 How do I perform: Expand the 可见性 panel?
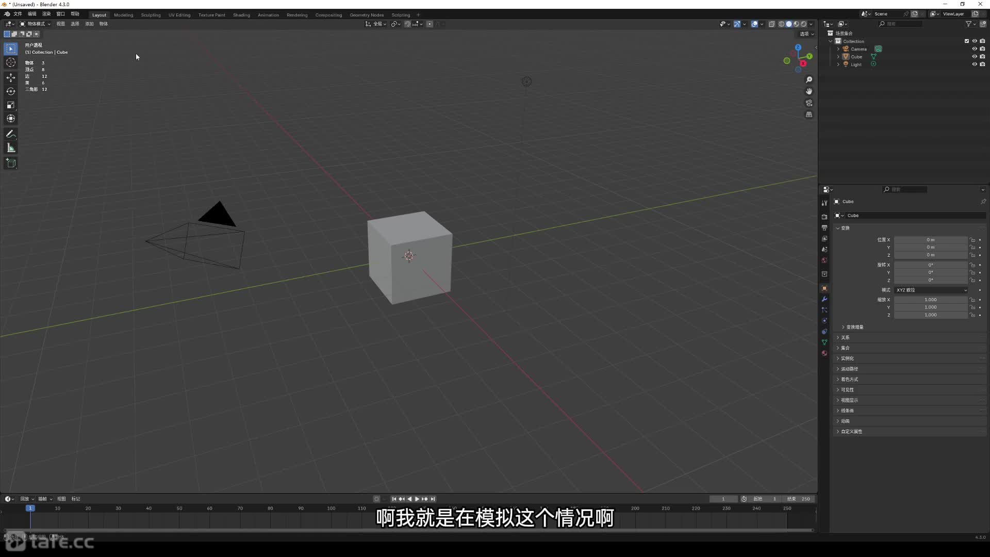[910, 390]
